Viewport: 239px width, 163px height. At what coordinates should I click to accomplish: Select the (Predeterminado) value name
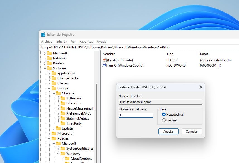120,60
